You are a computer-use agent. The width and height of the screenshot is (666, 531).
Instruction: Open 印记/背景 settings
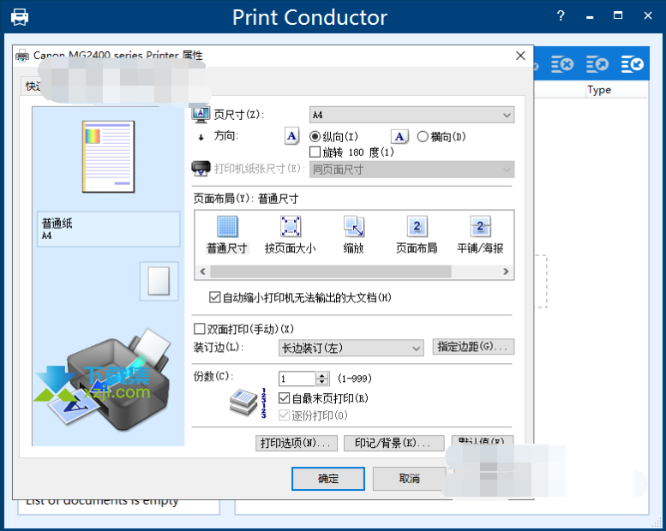pyautogui.click(x=393, y=443)
